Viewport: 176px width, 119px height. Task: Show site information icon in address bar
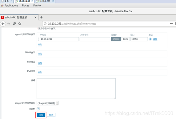(x=45, y=24)
